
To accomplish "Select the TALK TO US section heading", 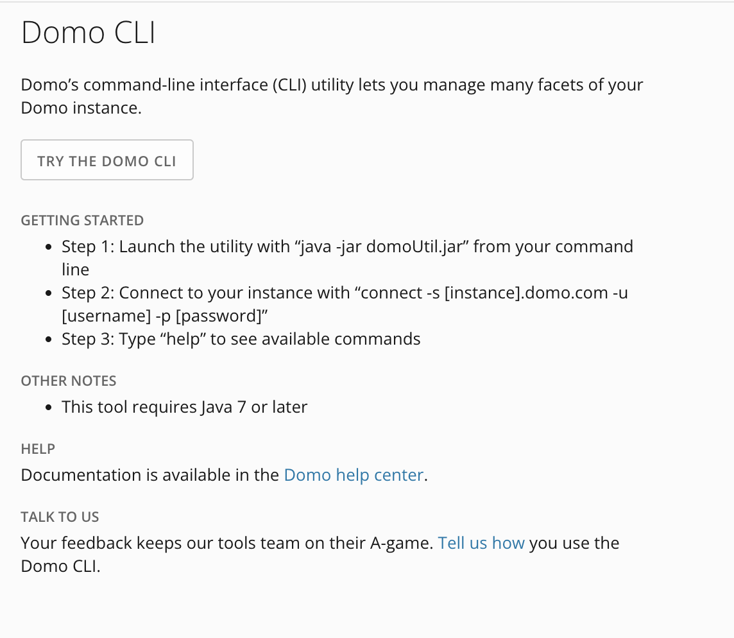I will (60, 517).
